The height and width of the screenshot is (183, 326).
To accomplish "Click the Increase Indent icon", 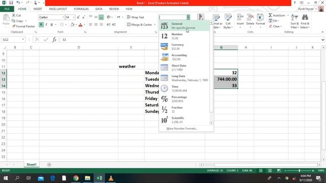I will point(114,24).
